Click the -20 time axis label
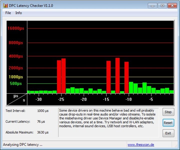 83,99
